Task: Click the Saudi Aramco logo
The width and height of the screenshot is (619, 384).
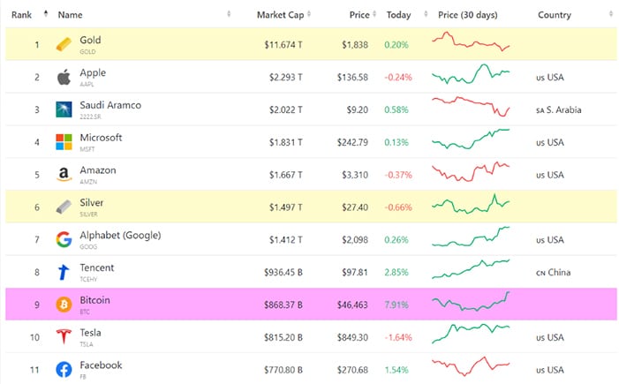Action: [x=64, y=109]
